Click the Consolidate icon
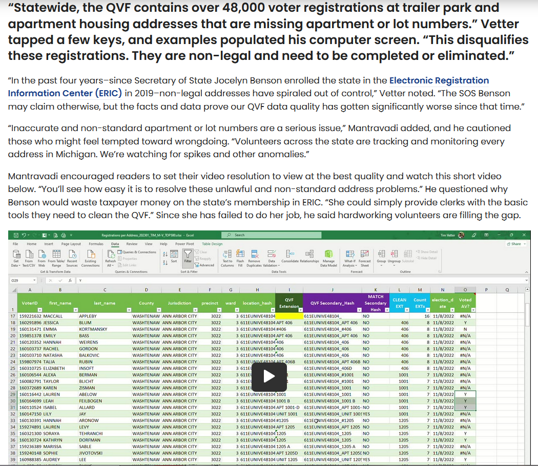This screenshot has width=538, height=466. coord(290,256)
